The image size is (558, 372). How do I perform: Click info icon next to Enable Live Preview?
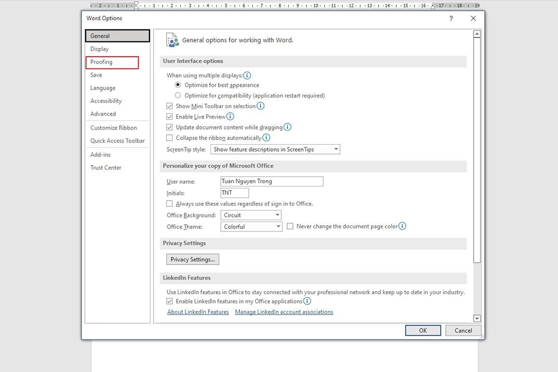(x=230, y=116)
